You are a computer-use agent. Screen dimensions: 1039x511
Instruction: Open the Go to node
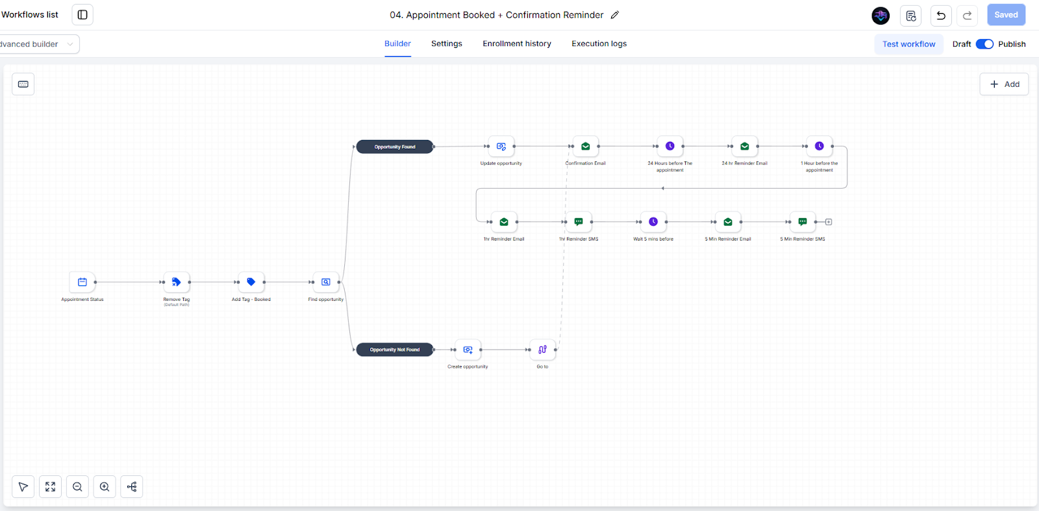542,350
